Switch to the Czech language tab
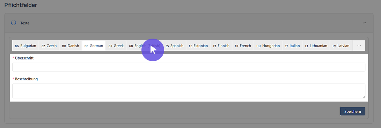 [x=49, y=46]
